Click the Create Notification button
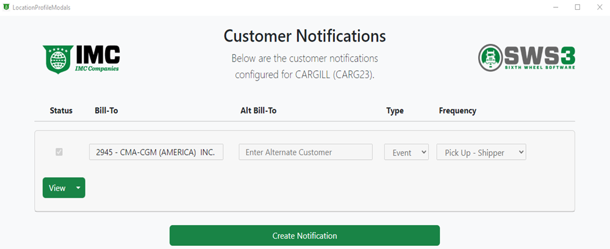This screenshot has width=610, height=249. 304,236
